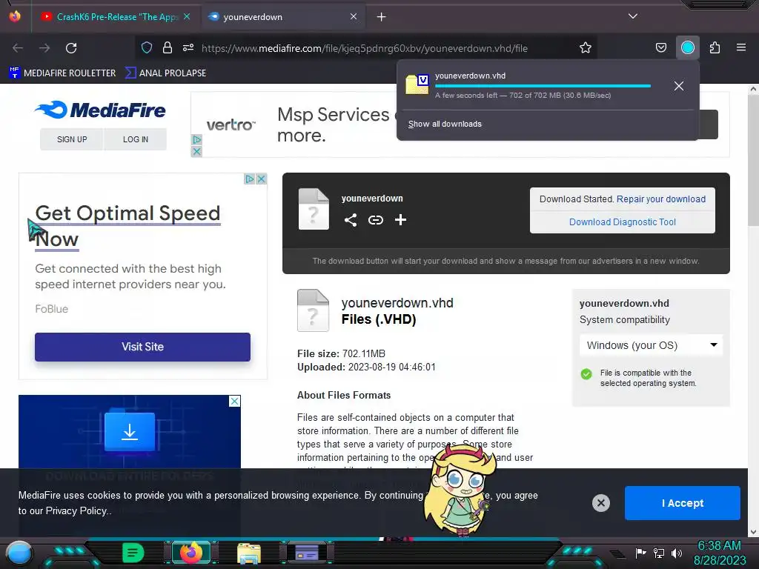
Task: Dismiss the cookie banner with round X
Action: pos(600,503)
